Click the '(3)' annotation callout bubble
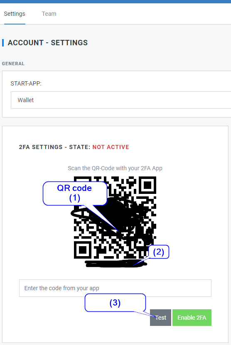Viewport: 231px width, 345px height. (115, 303)
